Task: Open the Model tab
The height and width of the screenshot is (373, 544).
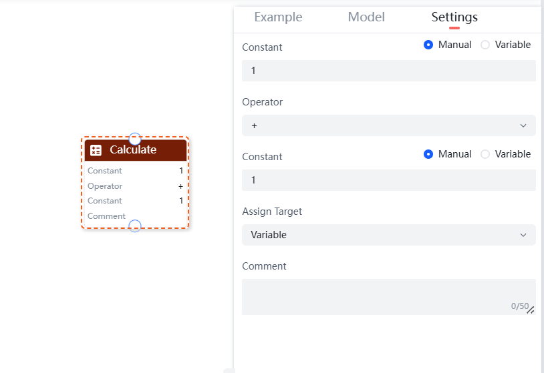Action: 366,17
